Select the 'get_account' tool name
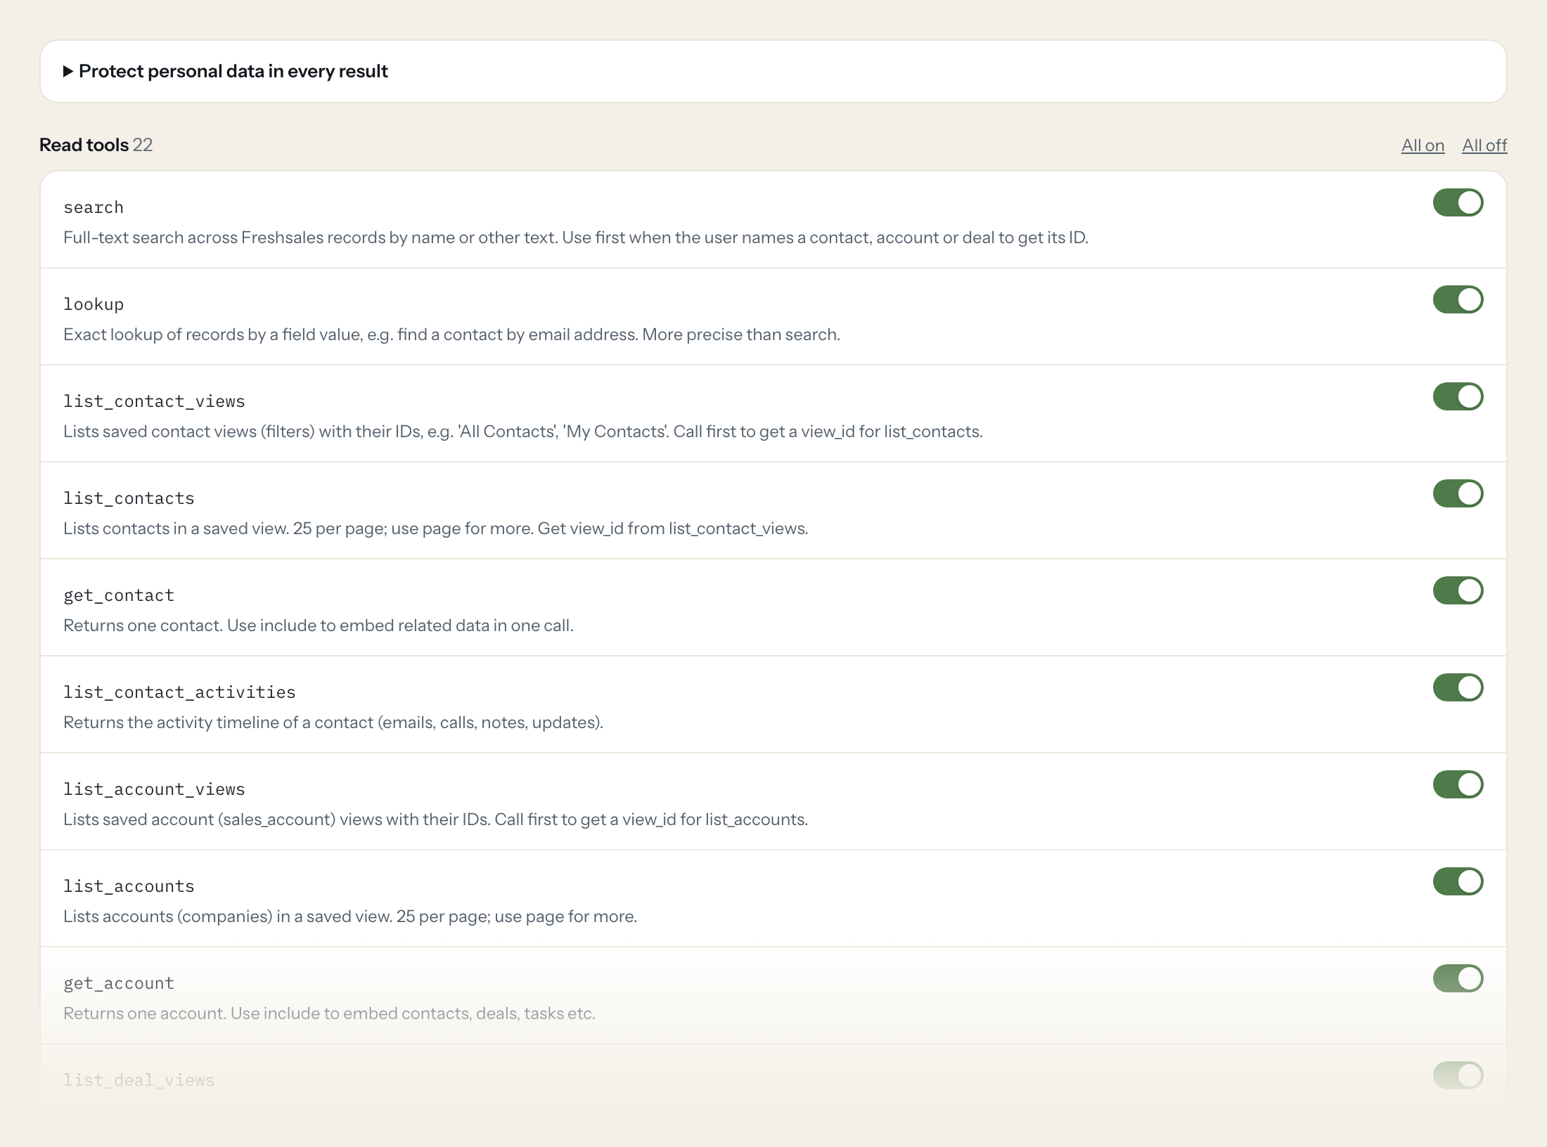The width and height of the screenshot is (1547, 1147). (119, 983)
